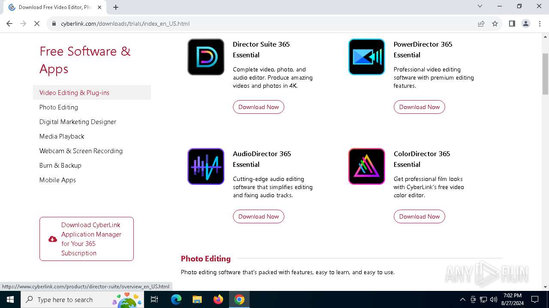
Task: Click the Free Software & Apps heading
Action: point(85,60)
